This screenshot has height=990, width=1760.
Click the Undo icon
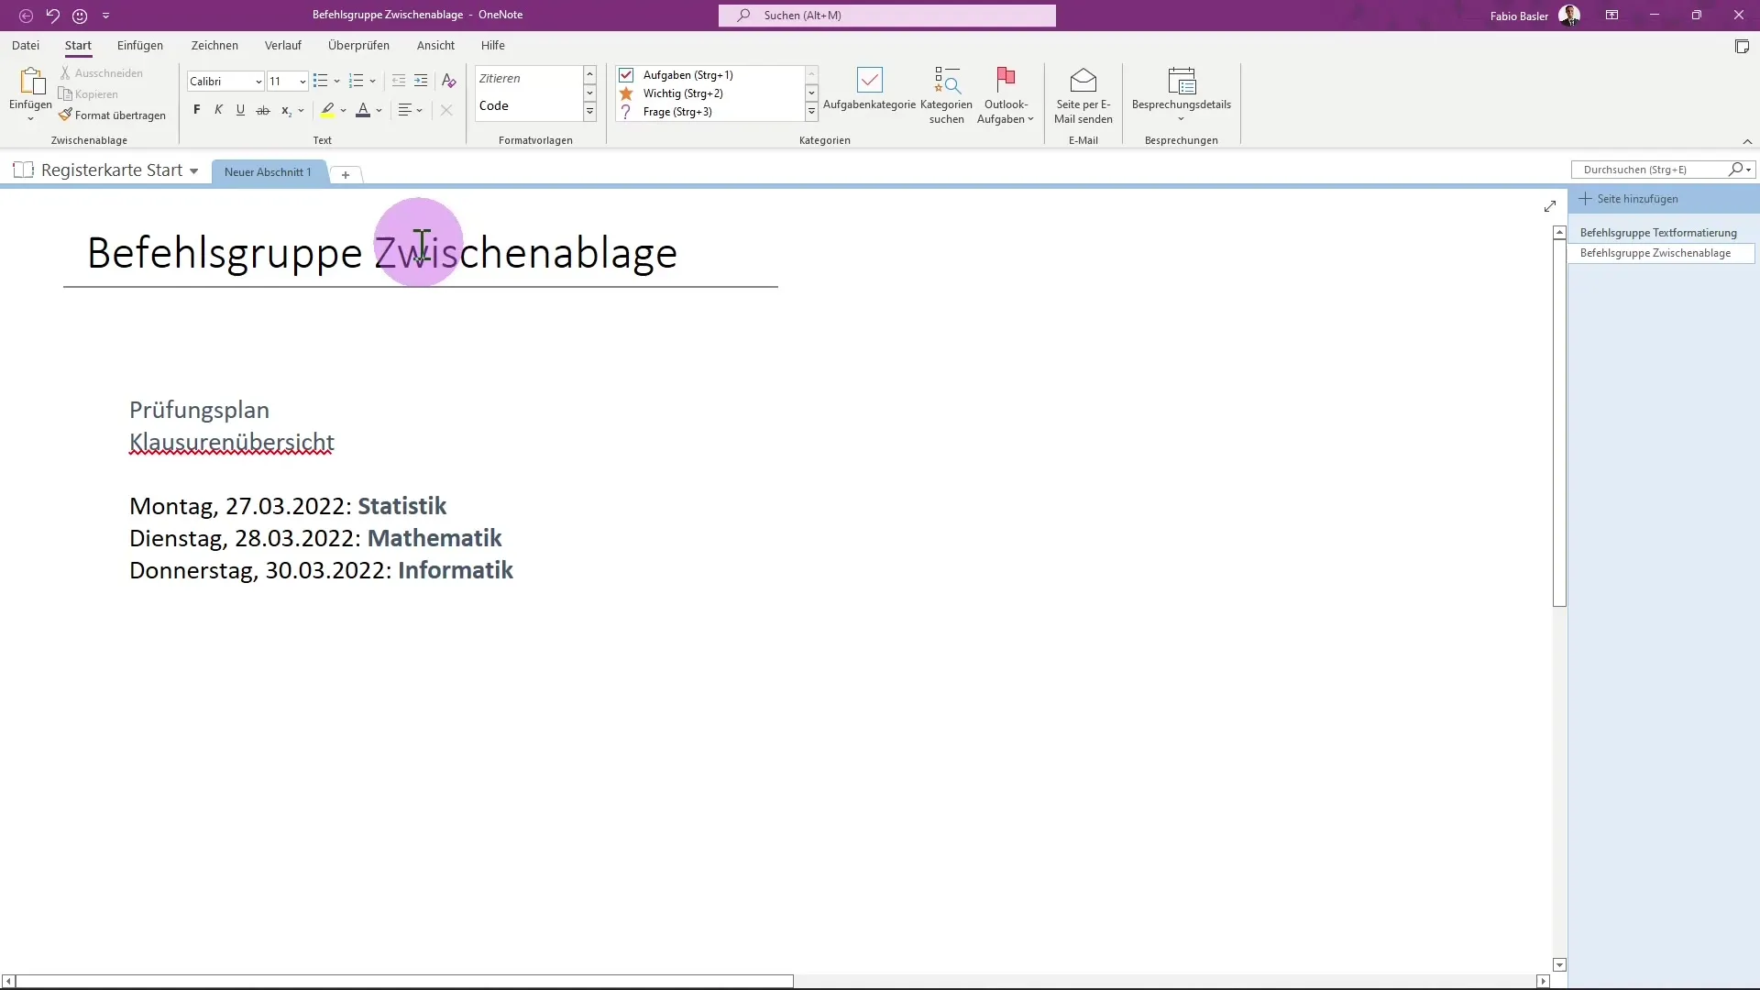pos(52,16)
